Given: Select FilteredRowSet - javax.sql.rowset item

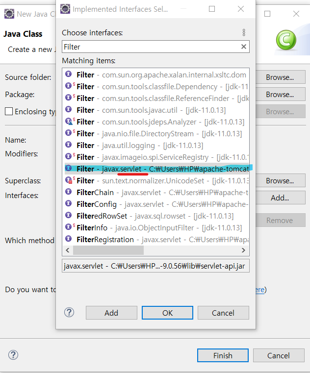Looking at the screenshot, I should (x=155, y=216).
